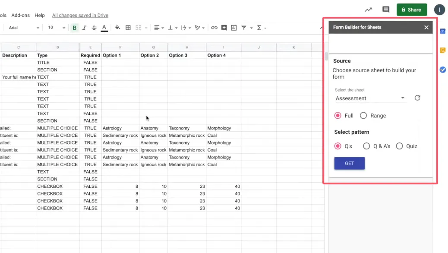
Task: Choose the Quiz pattern radio button
Action: tap(399, 146)
